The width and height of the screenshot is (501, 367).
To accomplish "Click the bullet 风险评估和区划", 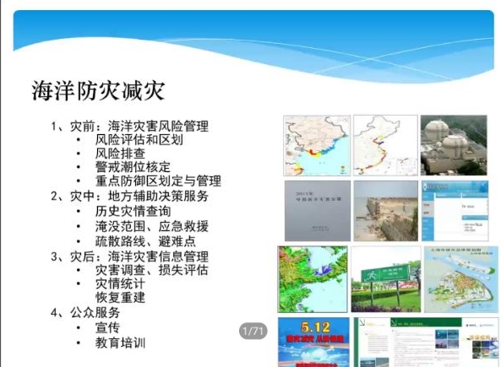I will pos(139,140).
